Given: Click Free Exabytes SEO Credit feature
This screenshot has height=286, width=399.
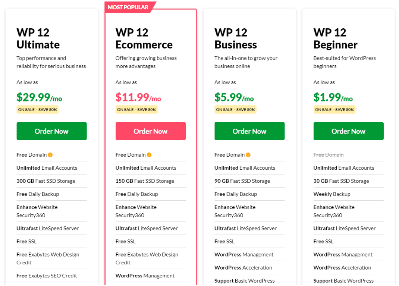Looking at the screenshot, I should pyautogui.click(x=47, y=276).
